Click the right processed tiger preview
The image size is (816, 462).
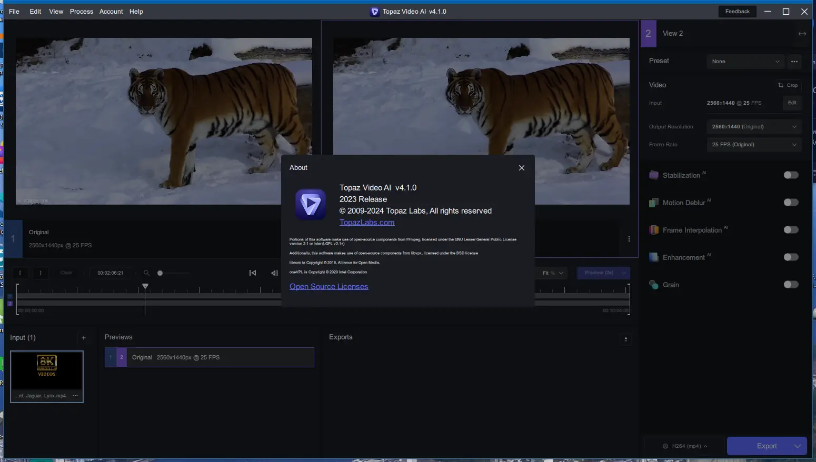tap(481, 121)
